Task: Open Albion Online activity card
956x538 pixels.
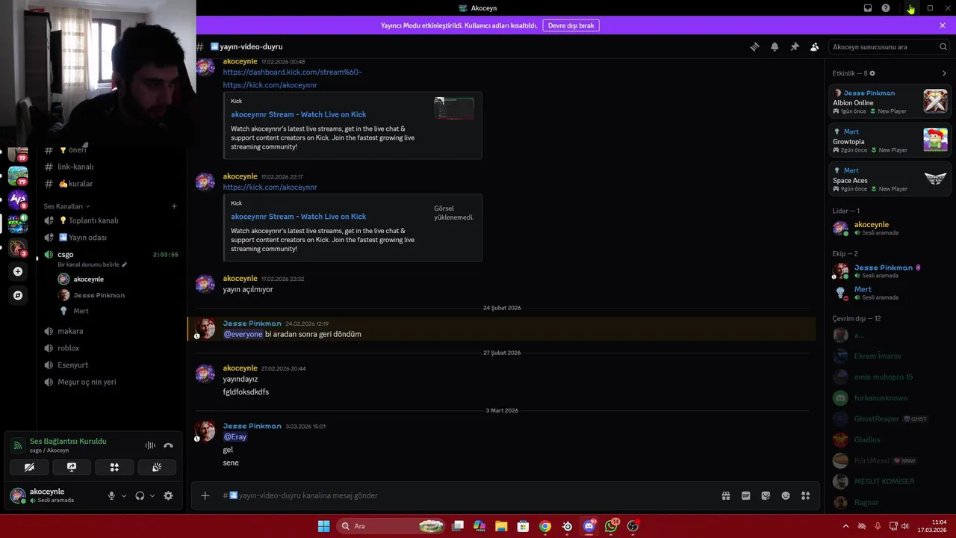Action: pyautogui.click(x=890, y=102)
